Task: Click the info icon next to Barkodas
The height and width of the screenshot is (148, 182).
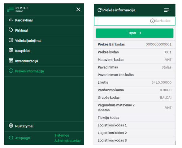Action: pos(152,21)
